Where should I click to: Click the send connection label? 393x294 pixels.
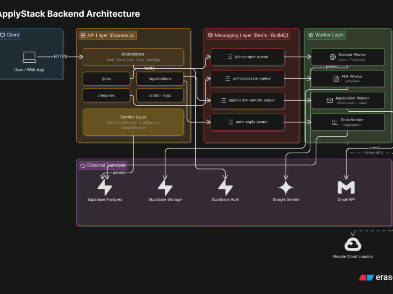tap(374, 148)
